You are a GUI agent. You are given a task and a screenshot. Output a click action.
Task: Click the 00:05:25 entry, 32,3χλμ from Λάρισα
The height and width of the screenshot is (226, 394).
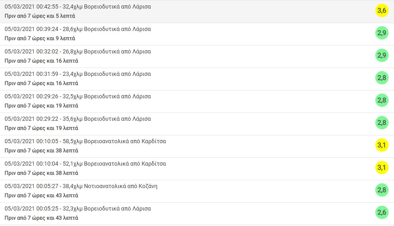pyautogui.click(x=78, y=209)
